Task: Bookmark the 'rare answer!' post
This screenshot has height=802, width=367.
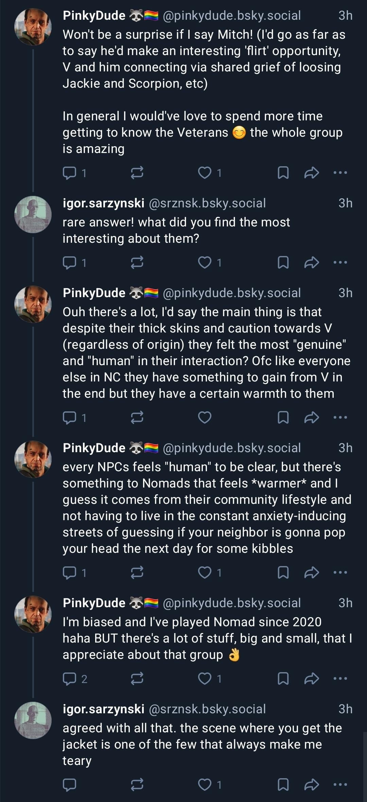Action: click(x=283, y=262)
